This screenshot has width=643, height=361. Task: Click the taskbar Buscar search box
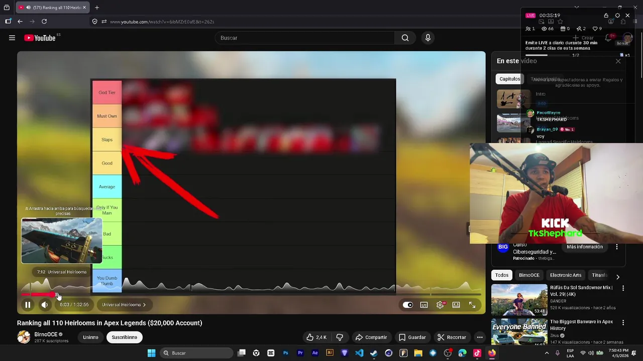(196, 353)
